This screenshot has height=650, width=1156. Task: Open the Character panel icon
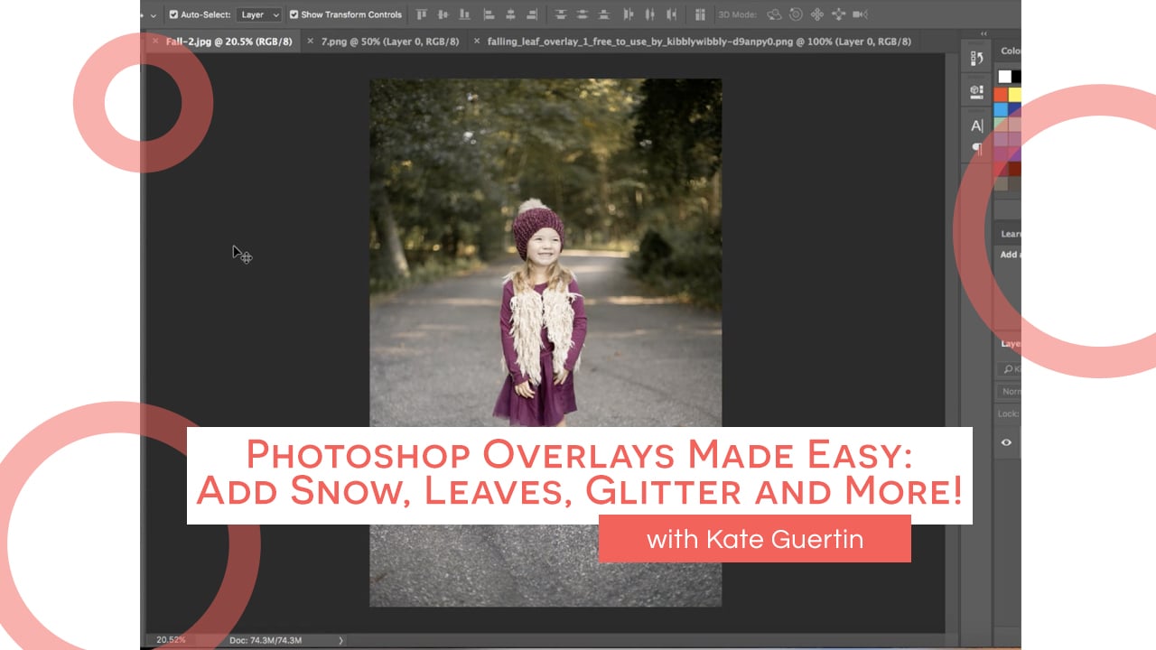[x=976, y=126]
